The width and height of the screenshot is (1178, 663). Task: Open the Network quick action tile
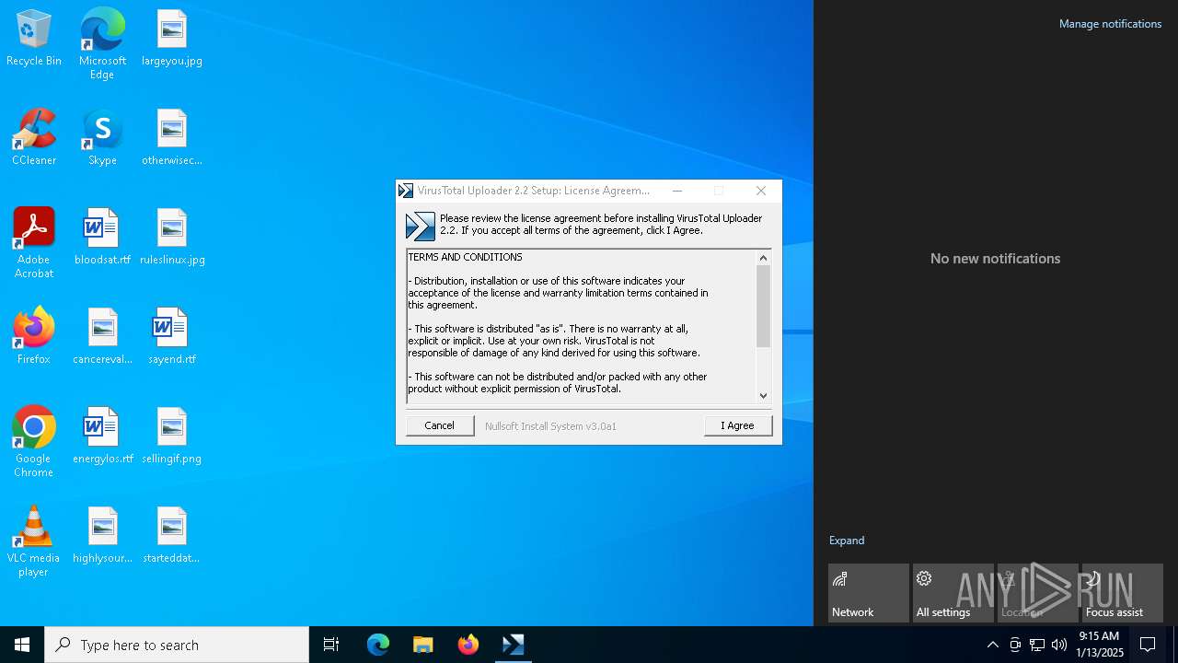pos(869,593)
